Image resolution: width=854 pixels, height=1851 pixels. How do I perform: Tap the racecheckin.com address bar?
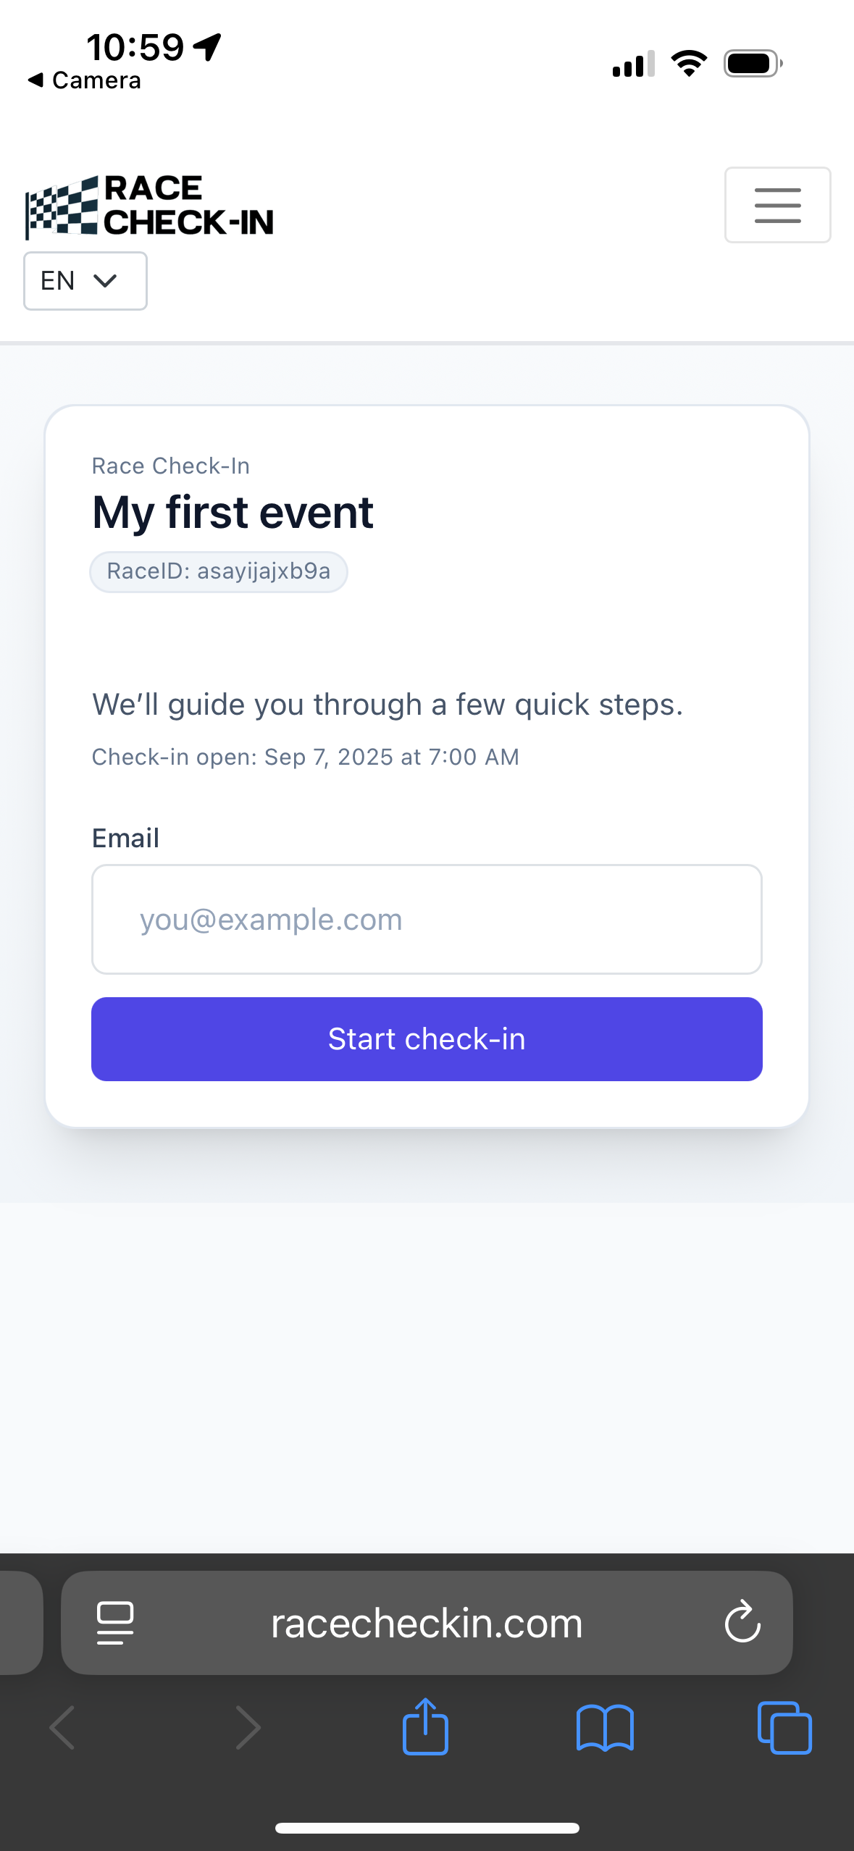pos(427,1623)
